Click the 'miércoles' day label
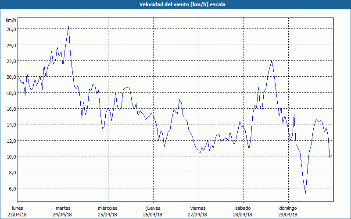This screenshot has width=351, height=219. pyautogui.click(x=107, y=208)
